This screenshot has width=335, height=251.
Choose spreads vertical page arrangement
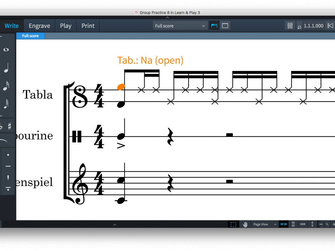[x=293, y=224]
